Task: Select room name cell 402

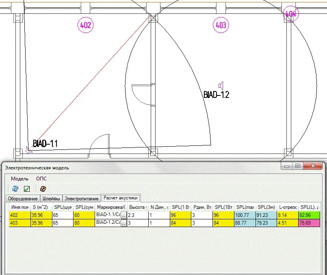Action: click(20, 215)
